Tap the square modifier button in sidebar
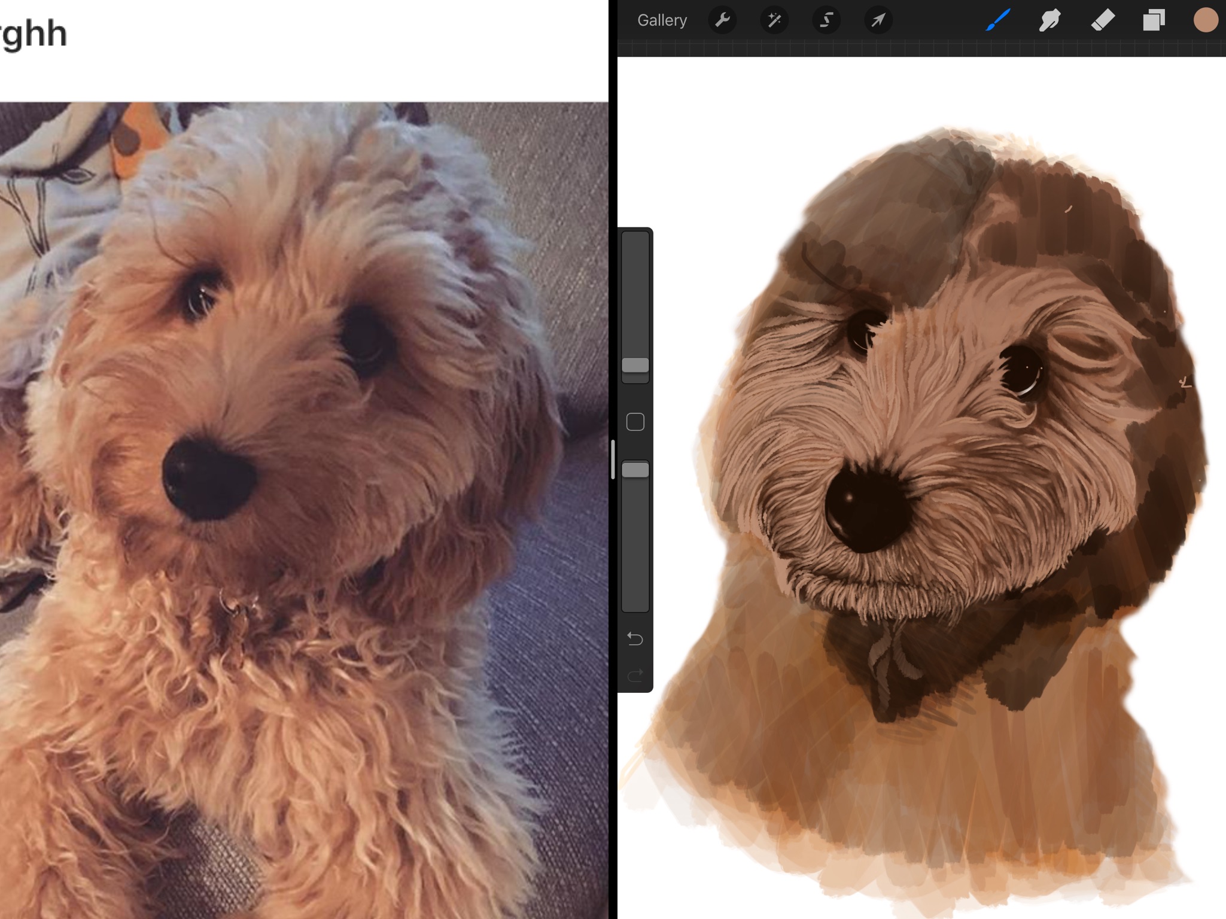The image size is (1226, 919). click(635, 422)
